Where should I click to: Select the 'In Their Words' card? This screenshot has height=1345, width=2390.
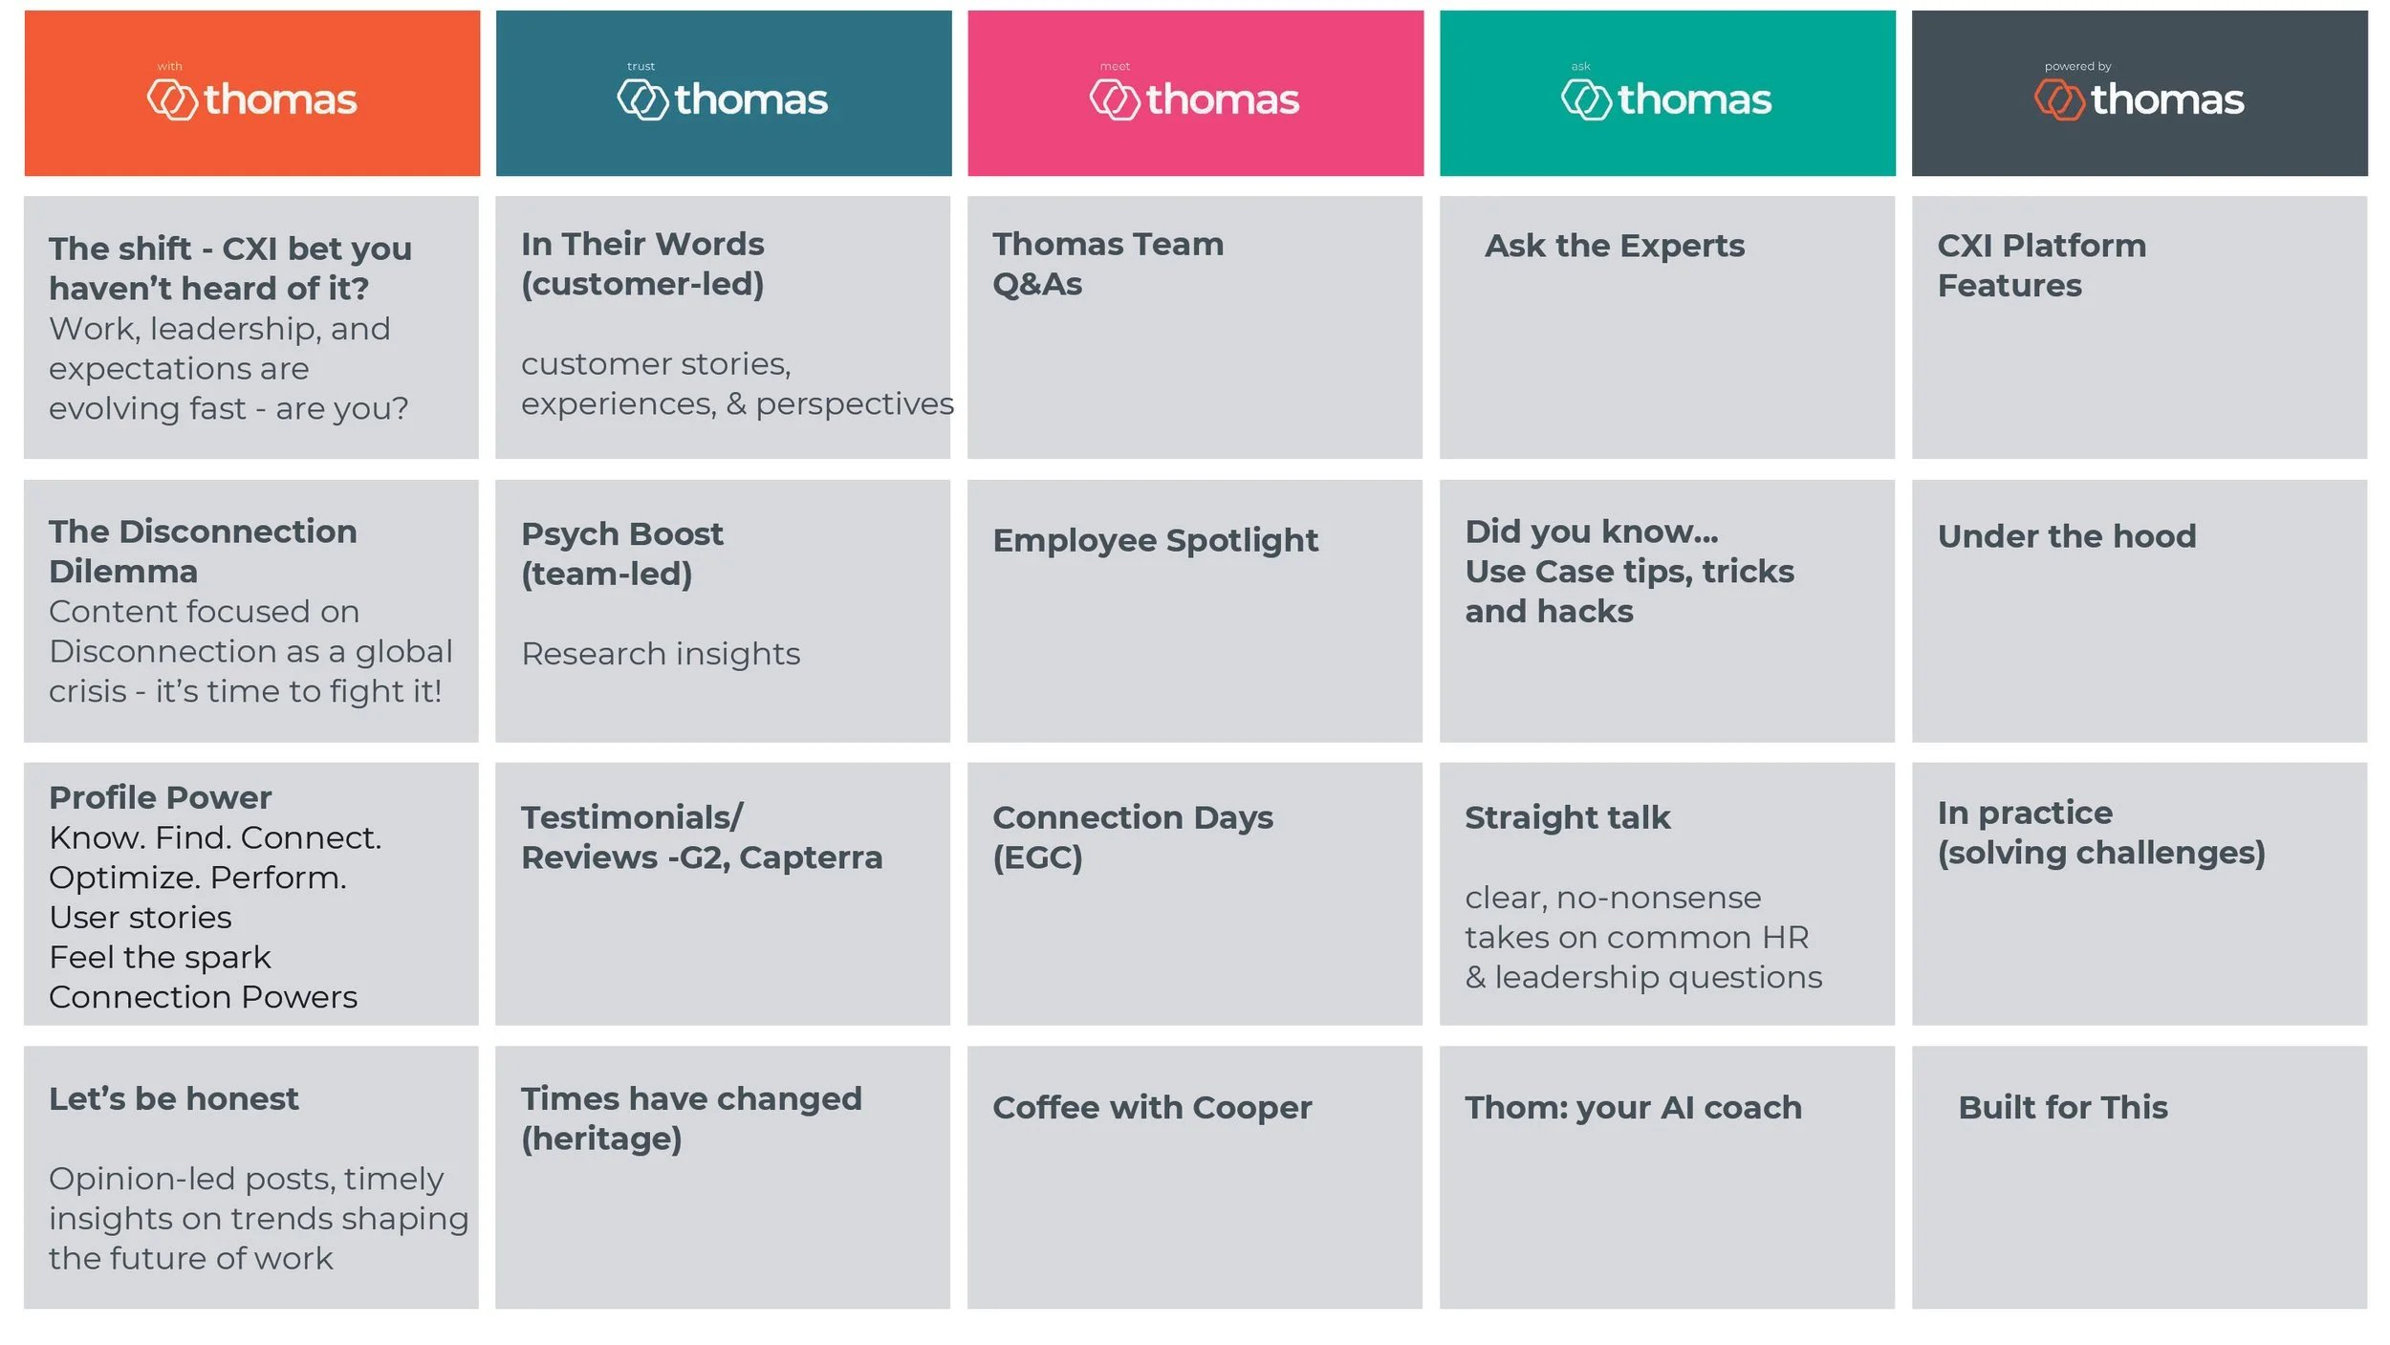pyautogui.click(x=723, y=327)
